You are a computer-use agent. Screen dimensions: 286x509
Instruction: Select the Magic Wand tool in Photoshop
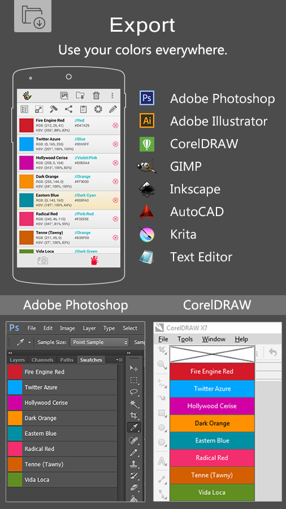pos(134,404)
